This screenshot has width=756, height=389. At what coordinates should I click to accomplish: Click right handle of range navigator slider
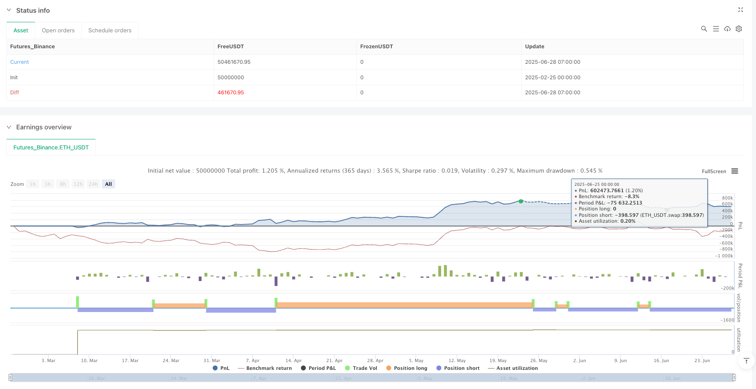click(x=734, y=378)
